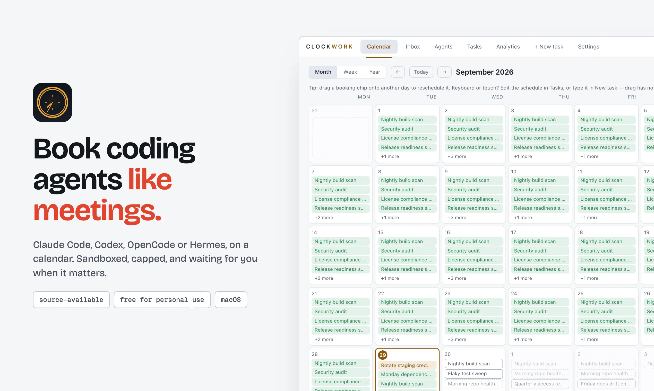Open the Inbox tab
654x391 pixels.
[x=412, y=47]
